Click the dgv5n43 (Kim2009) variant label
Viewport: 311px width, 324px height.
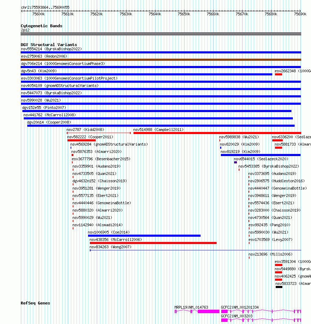point(39,71)
